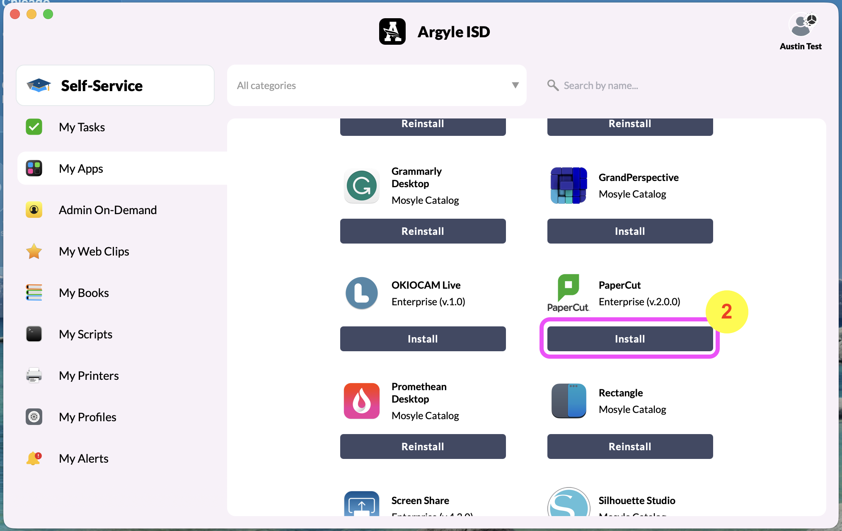Image resolution: width=842 pixels, height=531 pixels.
Task: Click the Promethean Desktop flame icon
Action: click(361, 401)
